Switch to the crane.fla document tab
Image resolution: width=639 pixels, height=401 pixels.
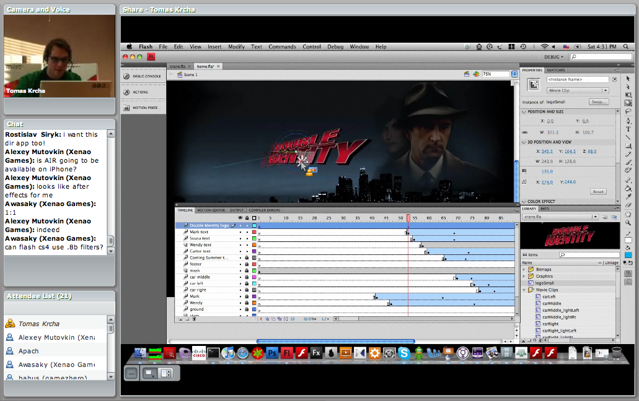(x=180, y=66)
